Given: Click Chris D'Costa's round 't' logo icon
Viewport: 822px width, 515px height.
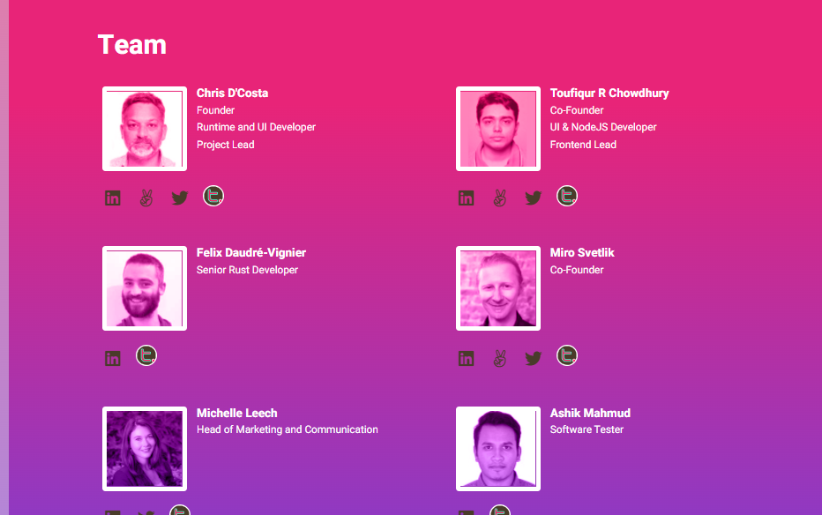Looking at the screenshot, I should pyautogui.click(x=213, y=196).
